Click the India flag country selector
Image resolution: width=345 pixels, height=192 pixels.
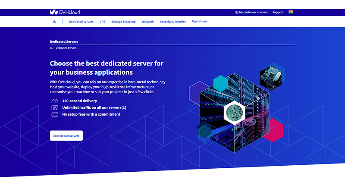click(x=291, y=12)
